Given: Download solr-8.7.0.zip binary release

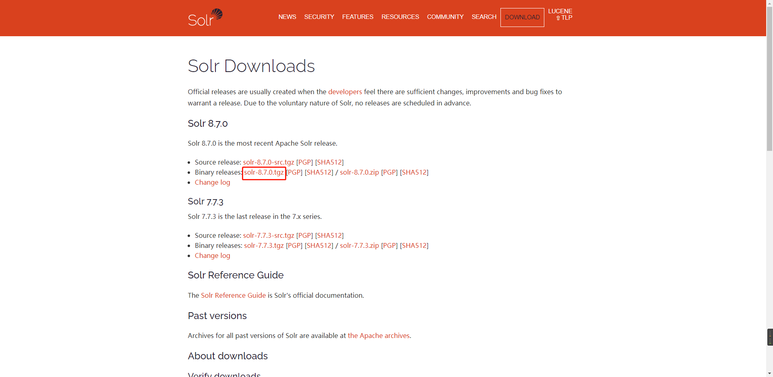Looking at the screenshot, I should point(359,172).
